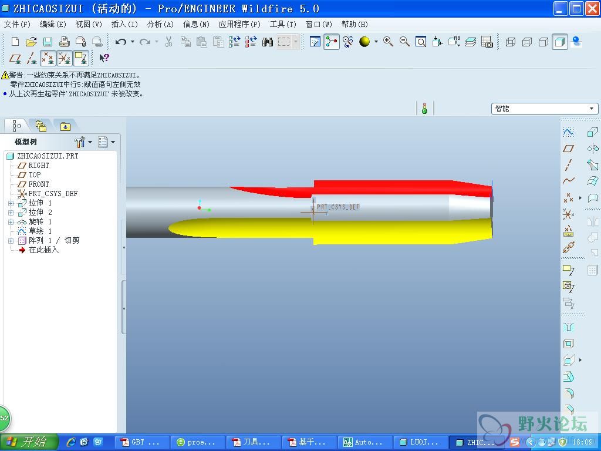Switch to wireframe display mode
Screen dimensions: 601x451
coord(510,42)
